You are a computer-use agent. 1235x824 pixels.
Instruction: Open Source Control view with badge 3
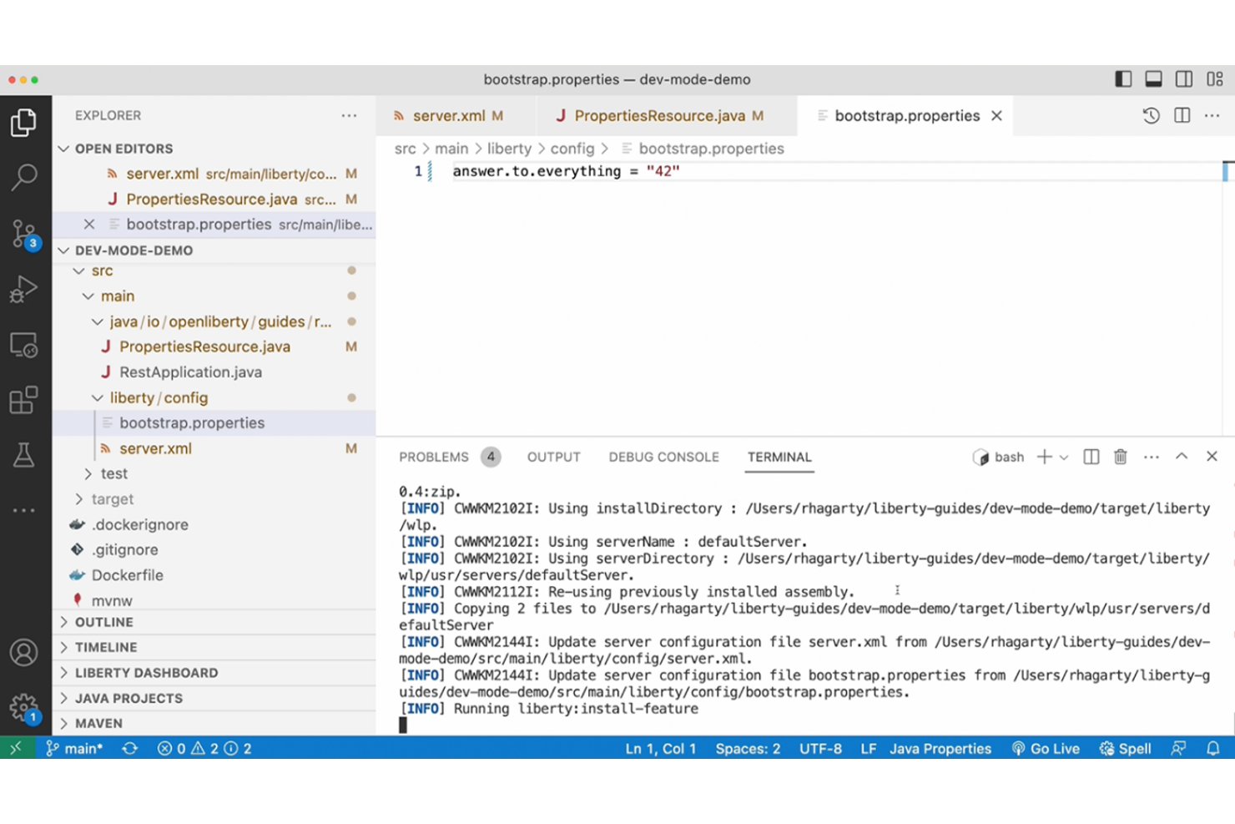[x=23, y=234]
